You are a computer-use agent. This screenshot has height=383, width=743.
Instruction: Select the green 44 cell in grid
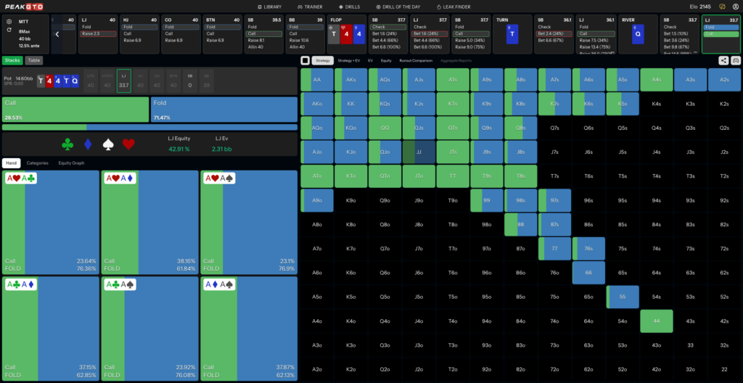coord(656,321)
